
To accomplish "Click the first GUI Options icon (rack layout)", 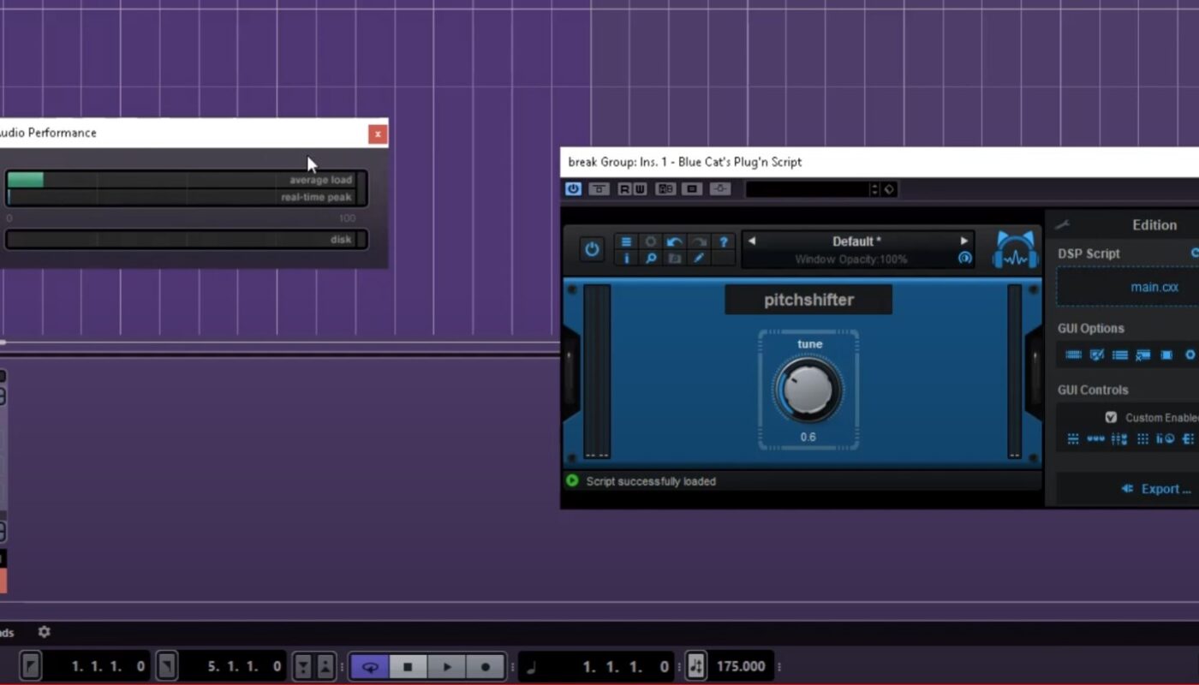I will point(1073,354).
